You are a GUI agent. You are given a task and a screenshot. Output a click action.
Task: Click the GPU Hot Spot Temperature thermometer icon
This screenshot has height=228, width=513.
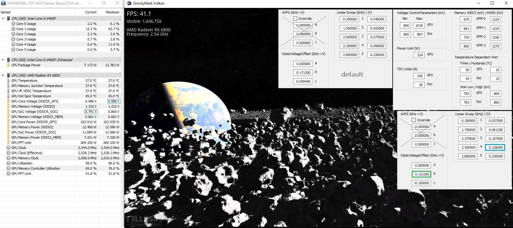9,96
